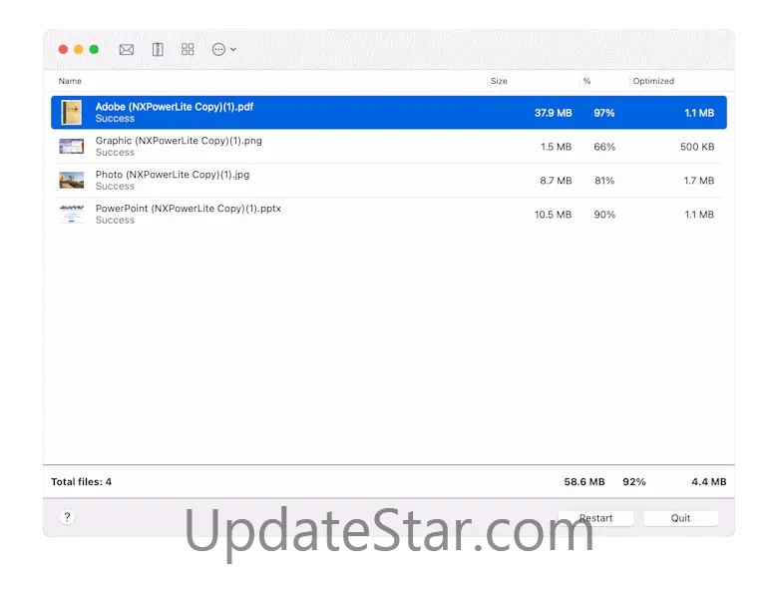Click the grid view toolbar icon
Image resolution: width=778 pixels, height=594 pixels.
point(188,49)
